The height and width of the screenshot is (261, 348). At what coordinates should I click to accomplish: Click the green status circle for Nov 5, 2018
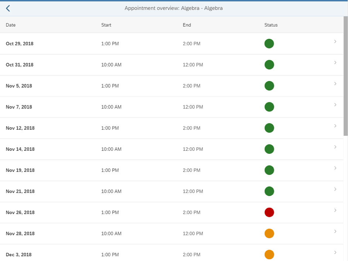click(x=269, y=86)
